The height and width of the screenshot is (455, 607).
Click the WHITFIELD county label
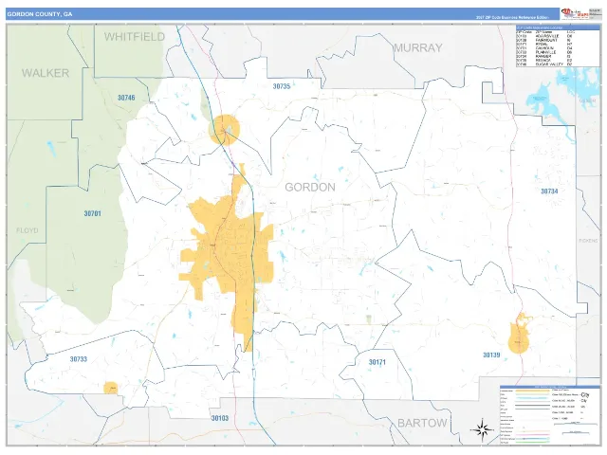tap(135, 37)
